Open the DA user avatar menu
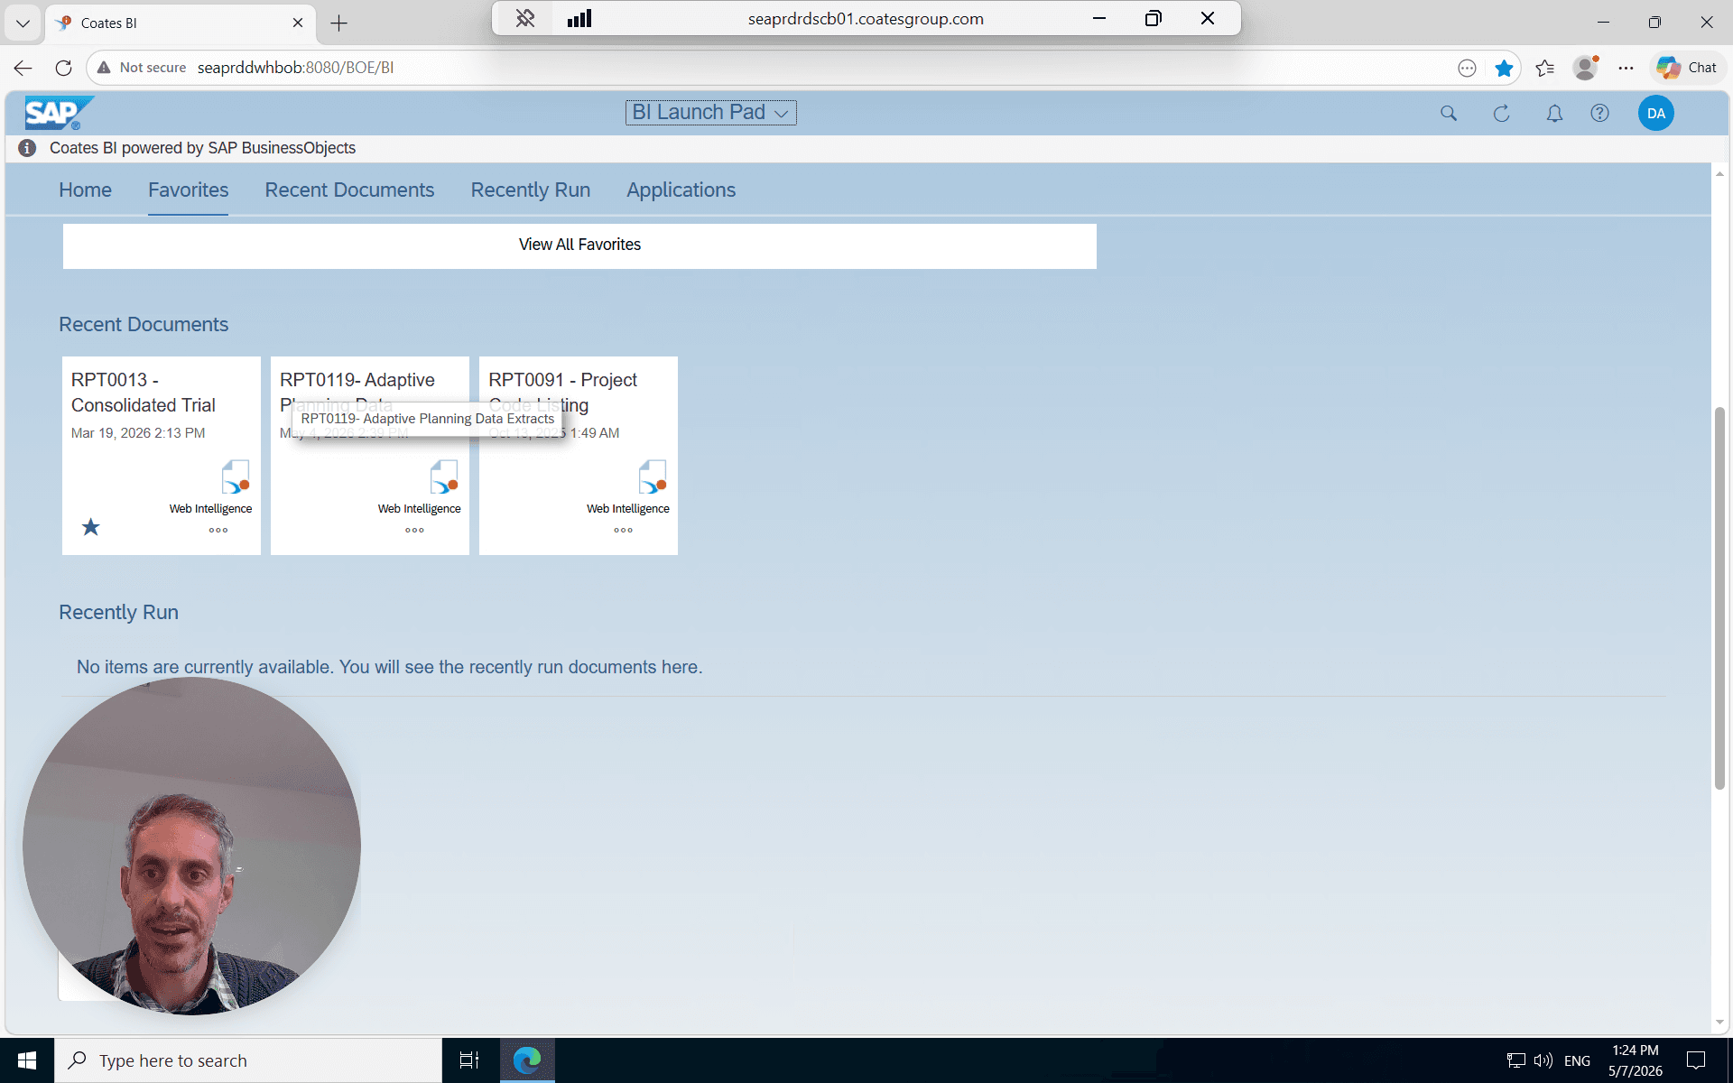Screen dimensions: 1733x1083 click(x=1655, y=113)
